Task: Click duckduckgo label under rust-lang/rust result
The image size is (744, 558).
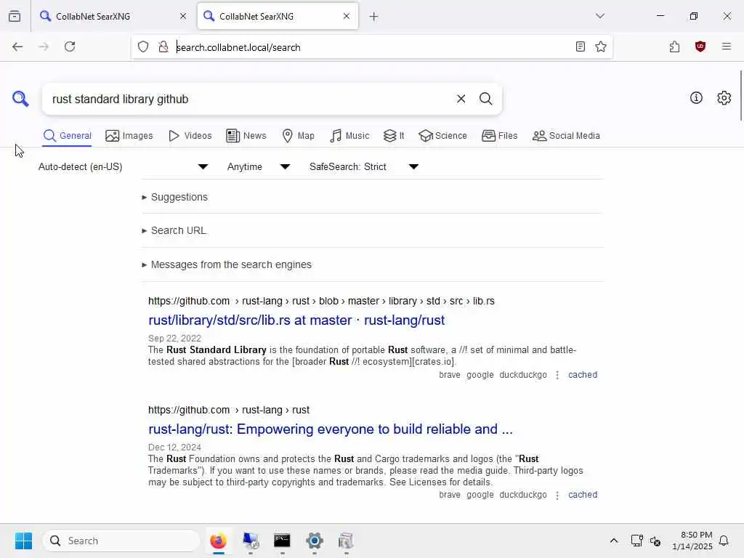Action: [523, 495]
